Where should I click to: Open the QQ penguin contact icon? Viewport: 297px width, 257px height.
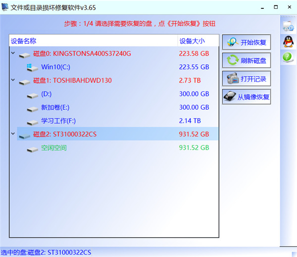tap(288, 42)
